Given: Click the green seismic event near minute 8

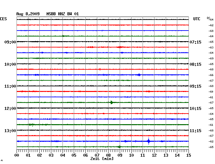Looking at the screenshot, I should coord(111,102).
